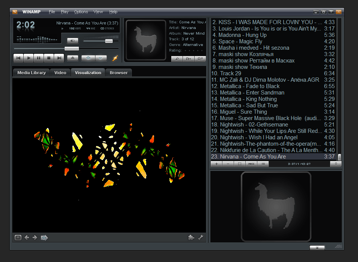The width and height of the screenshot is (358, 262).
Task: Select playlist entry Metallica - Enter Sandman
Action: tap(273, 93)
